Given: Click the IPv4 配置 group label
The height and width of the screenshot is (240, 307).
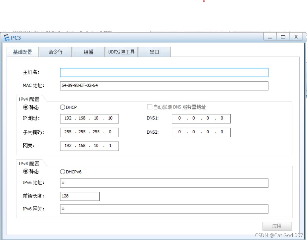Looking at the screenshot, I should point(29,99).
